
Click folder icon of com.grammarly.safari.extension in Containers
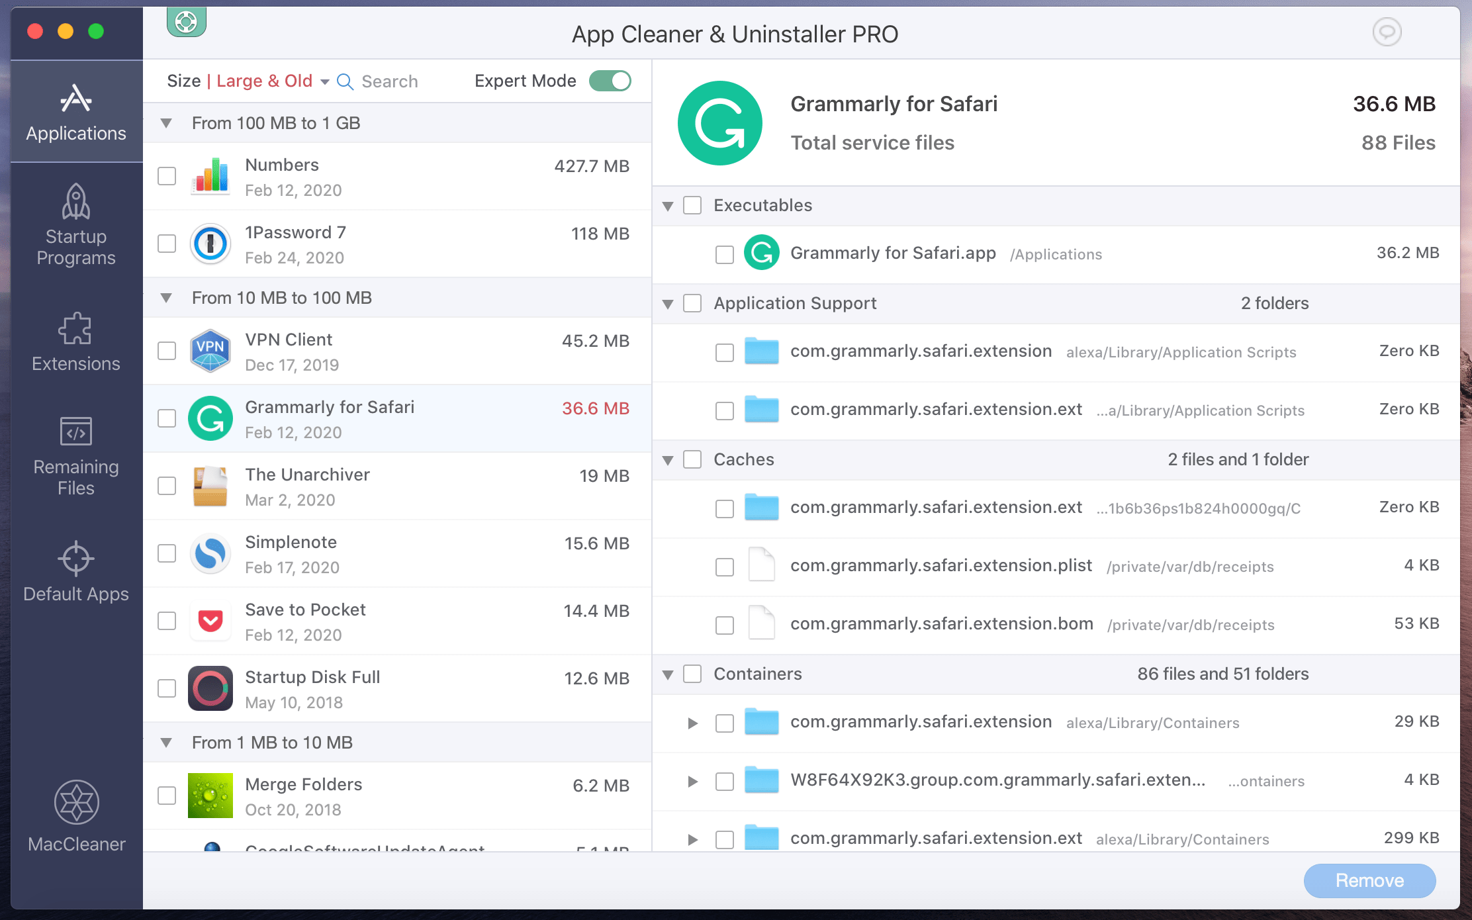pyautogui.click(x=761, y=721)
